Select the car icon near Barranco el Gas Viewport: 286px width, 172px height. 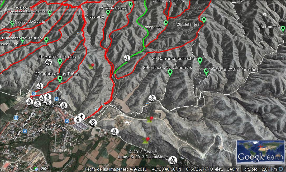pyautogui.click(x=48, y=62)
